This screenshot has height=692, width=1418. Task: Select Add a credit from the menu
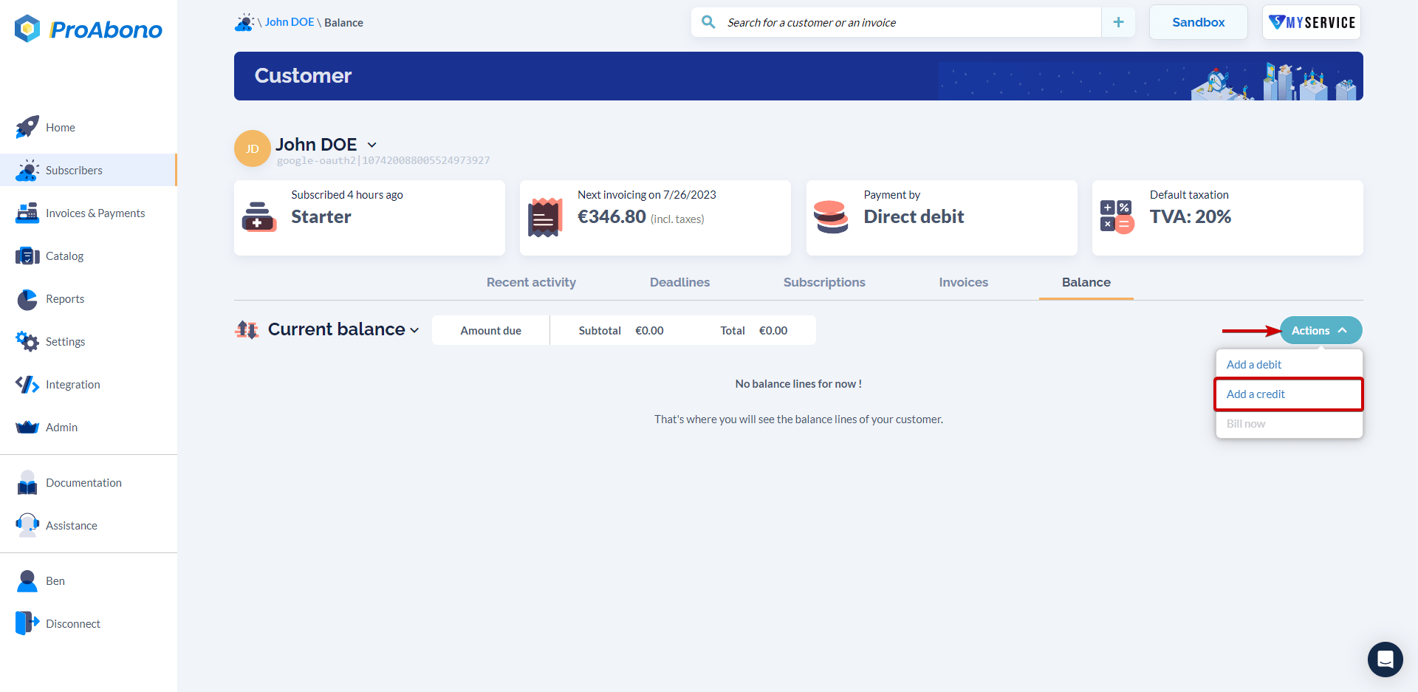point(1255,394)
